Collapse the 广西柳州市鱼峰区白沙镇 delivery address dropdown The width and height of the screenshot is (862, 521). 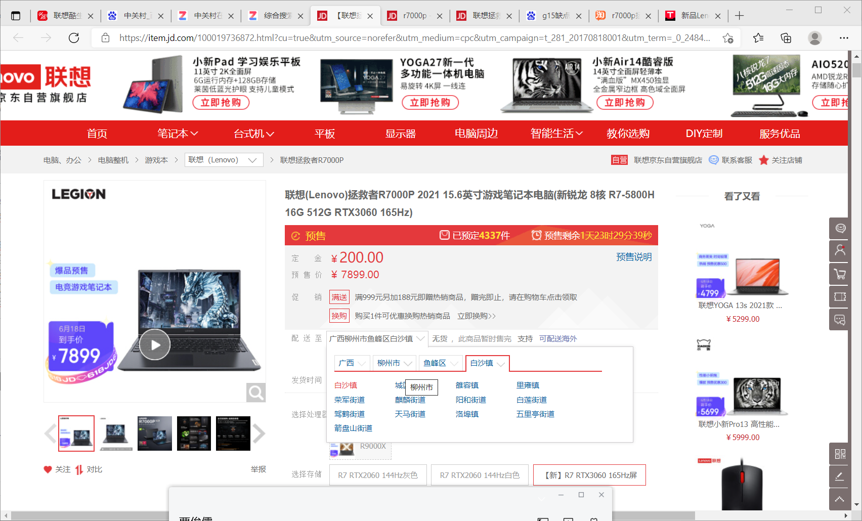(377, 339)
